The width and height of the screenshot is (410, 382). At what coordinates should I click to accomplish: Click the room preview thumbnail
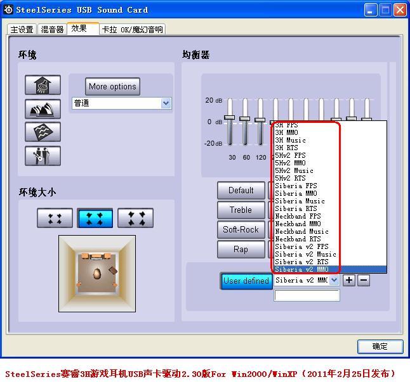97,274
